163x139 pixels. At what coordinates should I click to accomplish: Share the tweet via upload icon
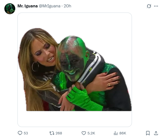click(x=156, y=133)
